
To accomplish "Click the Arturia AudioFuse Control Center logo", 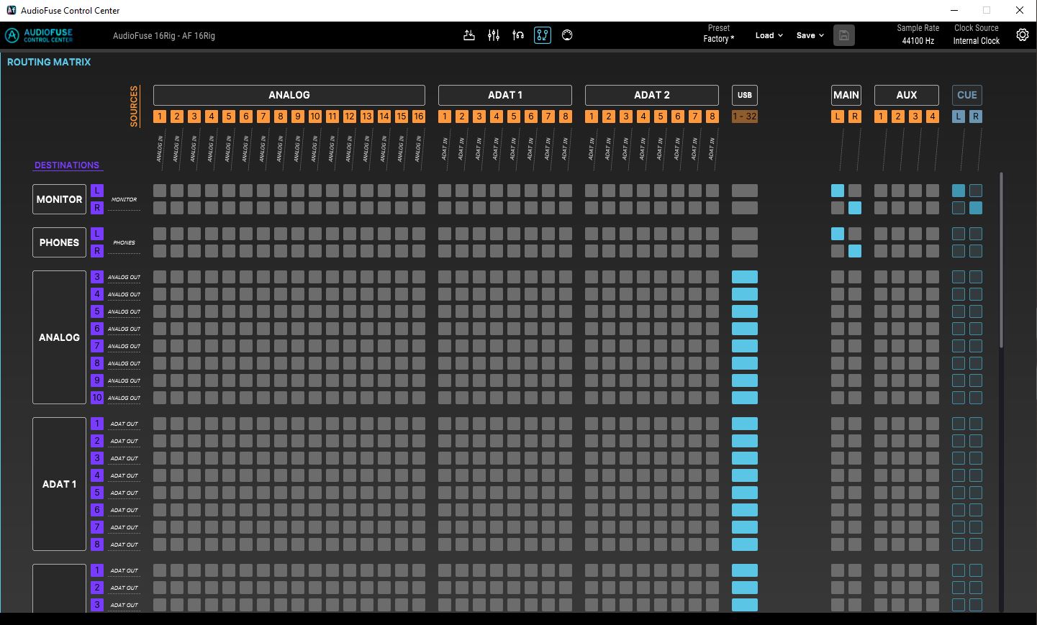I will (40, 35).
